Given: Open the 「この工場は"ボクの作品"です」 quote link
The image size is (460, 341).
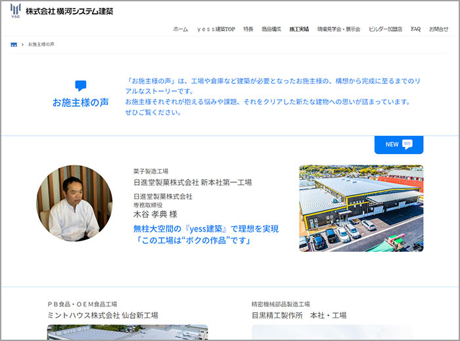Looking at the screenshot, I should (193, 240).
